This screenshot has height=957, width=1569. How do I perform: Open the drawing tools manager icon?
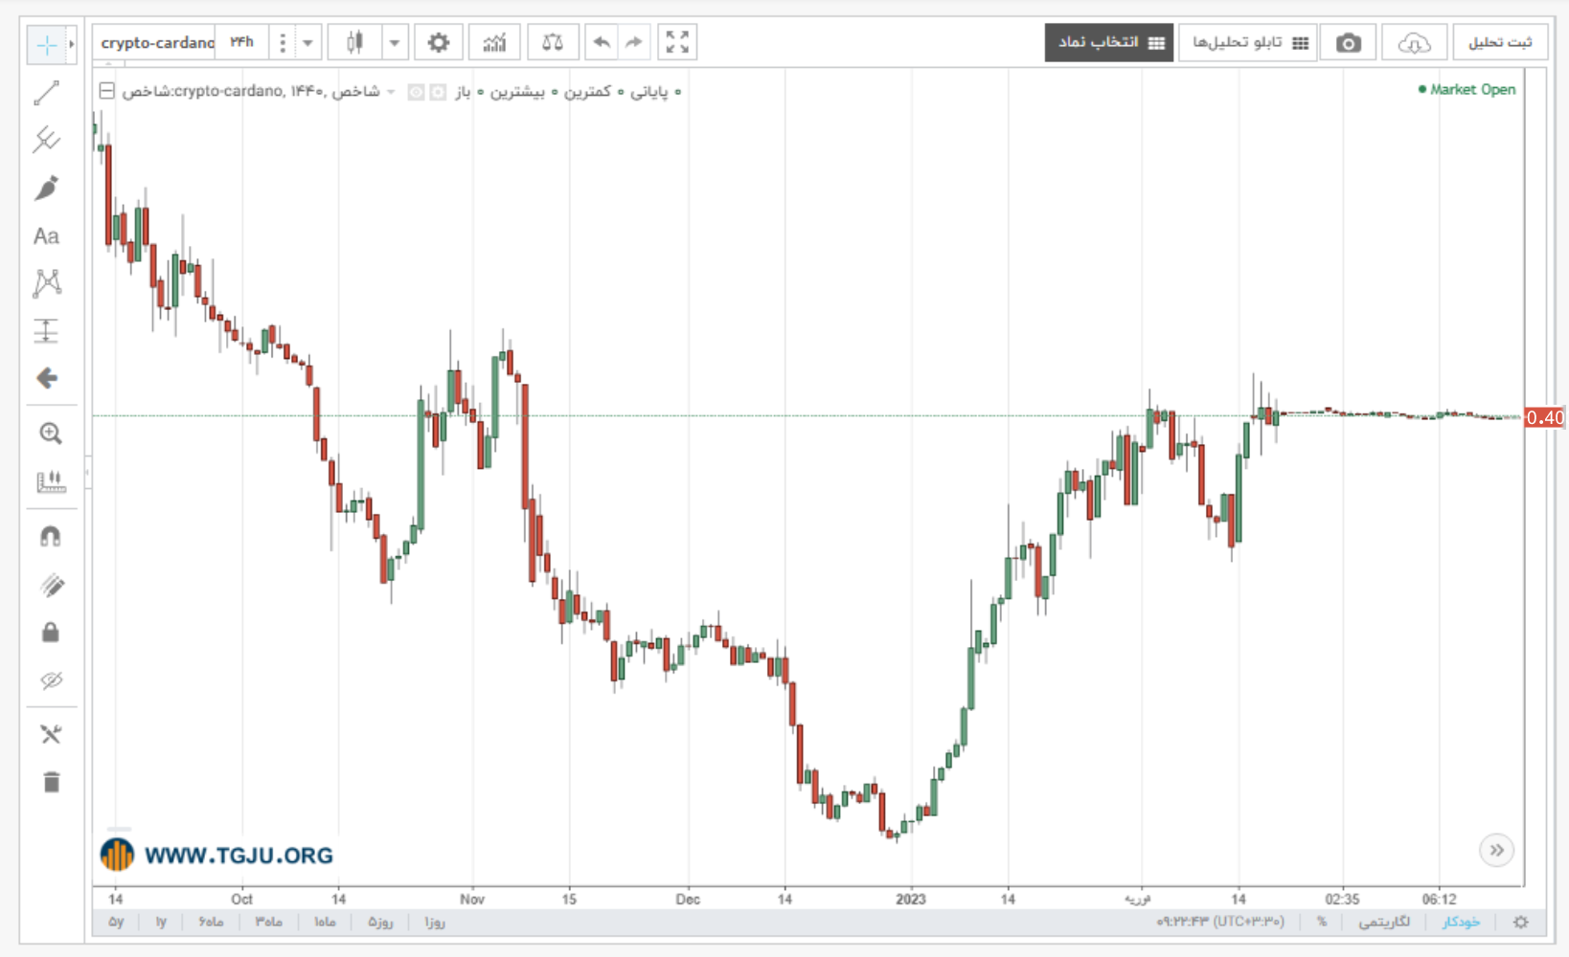click(51, 735)
